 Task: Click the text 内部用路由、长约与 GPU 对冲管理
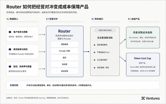pos(142,71)
